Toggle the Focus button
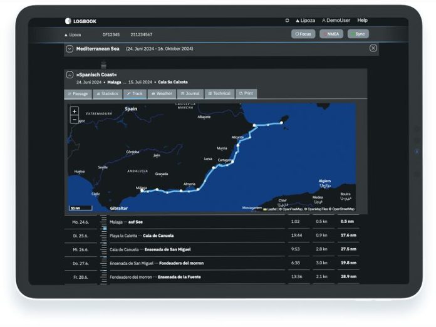This screenshot has height=327, width=436. [x=303, y=34]
